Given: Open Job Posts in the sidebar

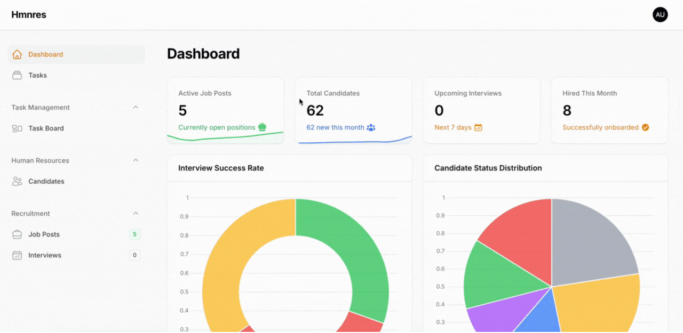Looking at the screenshot, I should tap(76, 234).
